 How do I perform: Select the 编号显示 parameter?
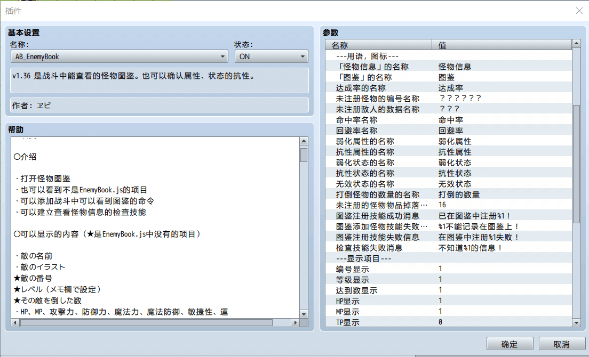(449, 269)
